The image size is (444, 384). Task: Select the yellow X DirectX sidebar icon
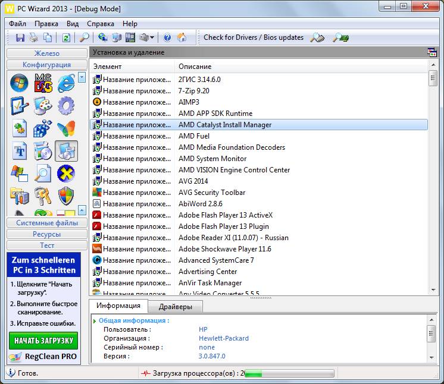pyautogui.click(x=66, y=174)
